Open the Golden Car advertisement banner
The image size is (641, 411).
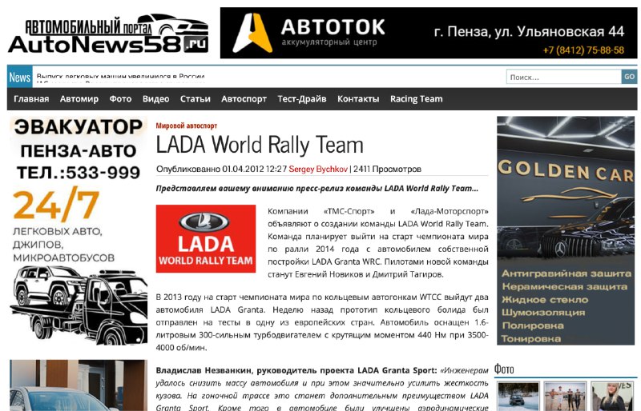point(566,230)
